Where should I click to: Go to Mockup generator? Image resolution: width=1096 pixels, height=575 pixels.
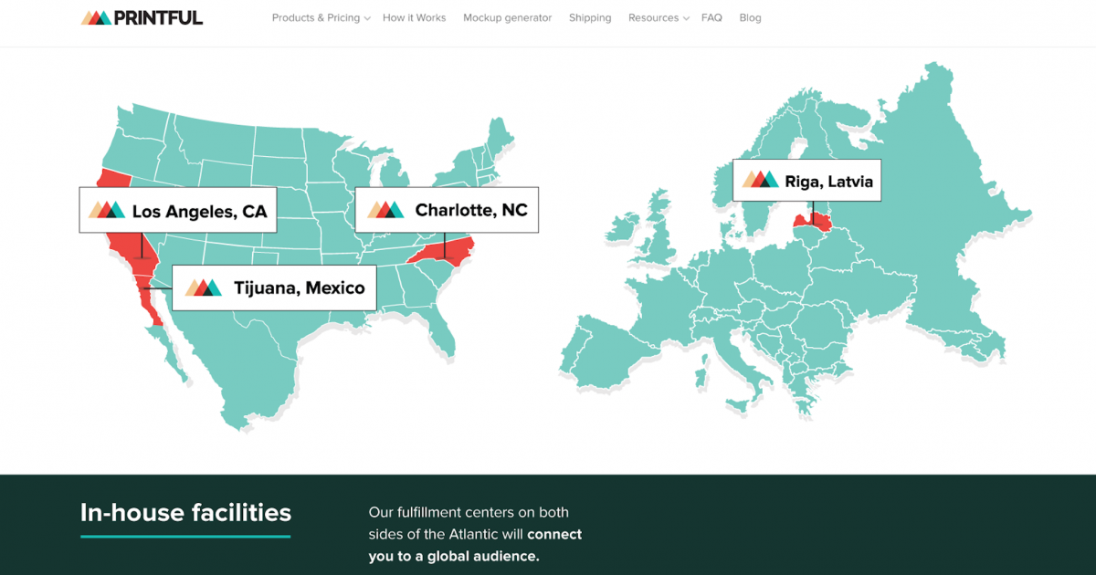point(507,17)
